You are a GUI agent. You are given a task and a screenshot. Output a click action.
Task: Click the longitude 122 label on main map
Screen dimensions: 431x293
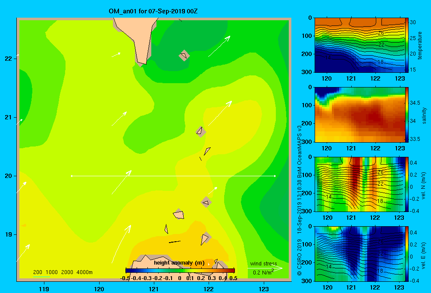point(209,289)
